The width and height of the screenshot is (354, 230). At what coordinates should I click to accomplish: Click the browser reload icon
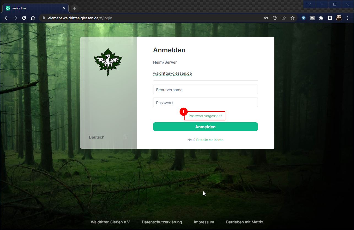(x=24, y=18)
